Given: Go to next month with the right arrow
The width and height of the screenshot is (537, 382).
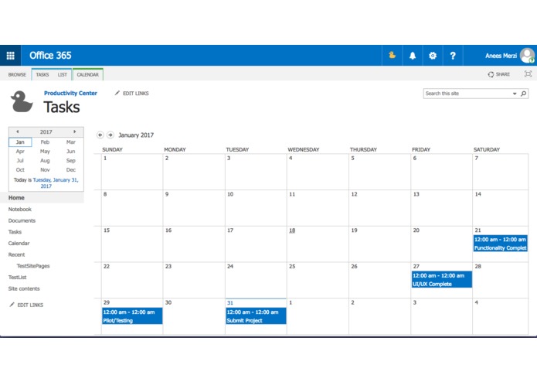Looking at the screenshot, I should tap(110, 135).
